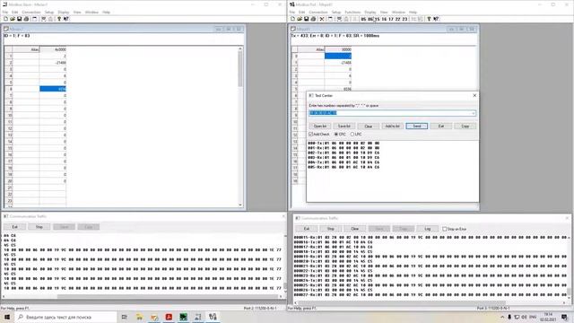
Task: Expand the hex input dropdown in Test Center
Action: pyautogui.click(x=474, y=113)
